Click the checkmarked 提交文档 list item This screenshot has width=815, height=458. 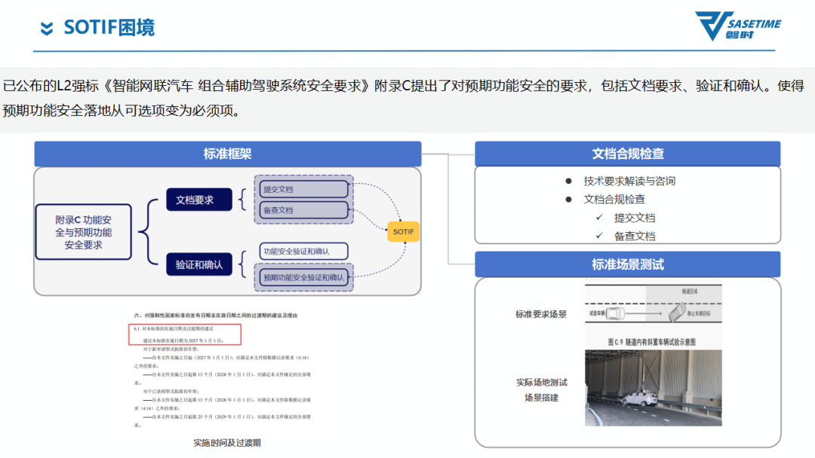pos(634,218)
